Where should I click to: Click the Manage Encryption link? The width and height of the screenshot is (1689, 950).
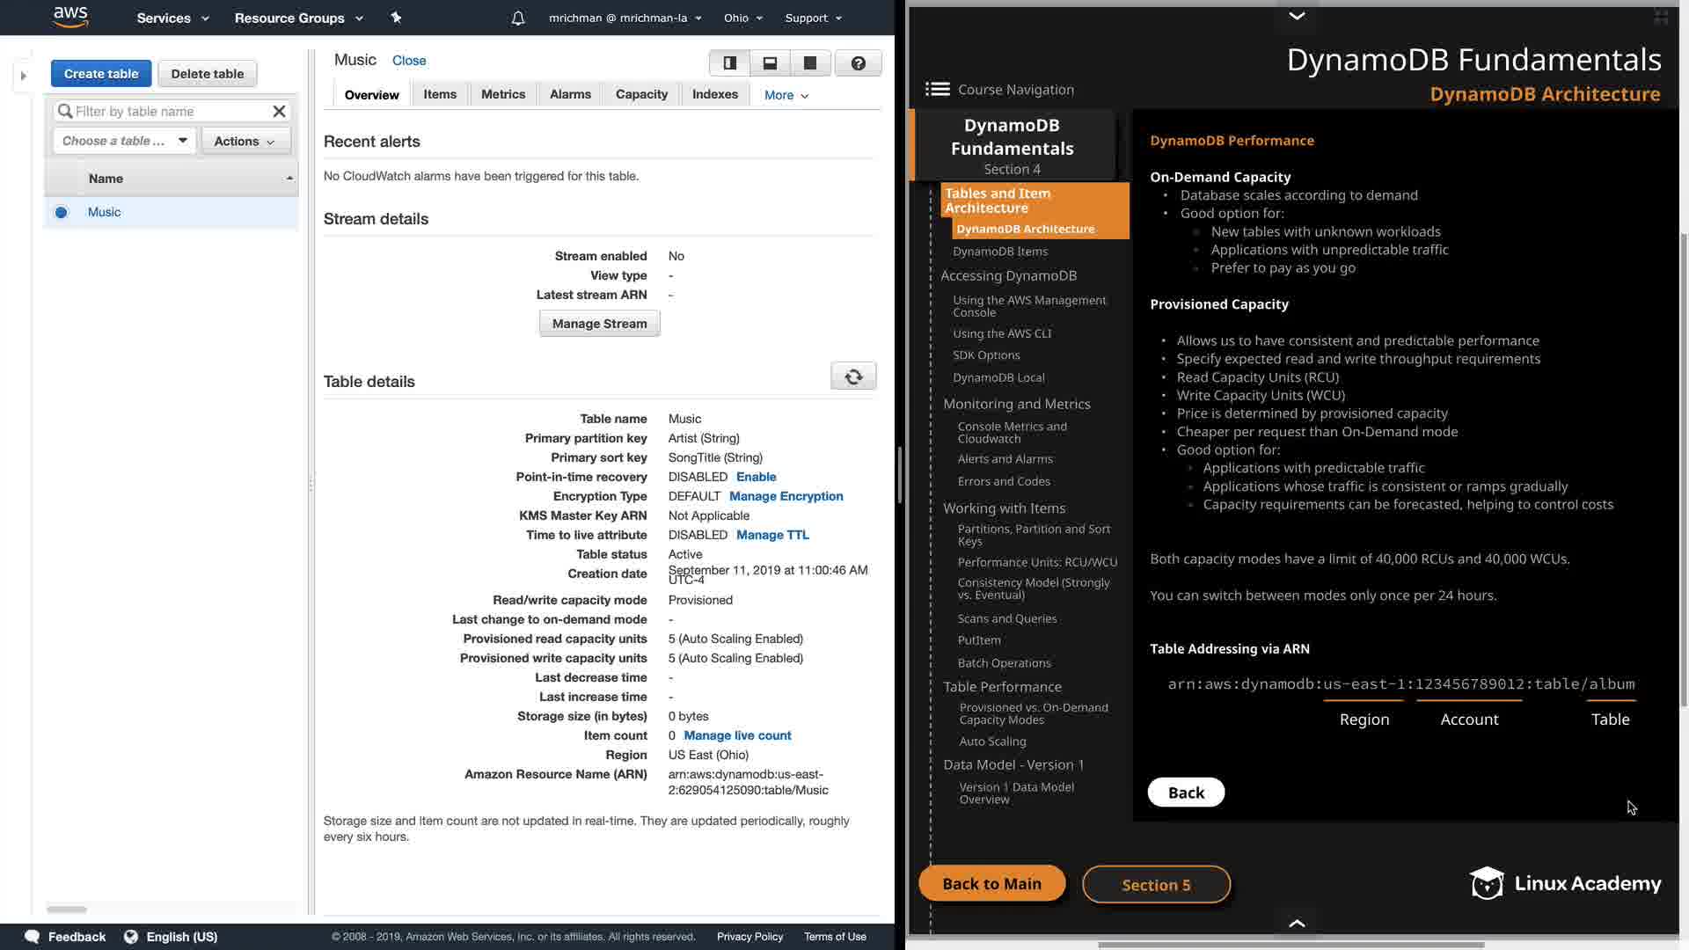pos(786,496)
